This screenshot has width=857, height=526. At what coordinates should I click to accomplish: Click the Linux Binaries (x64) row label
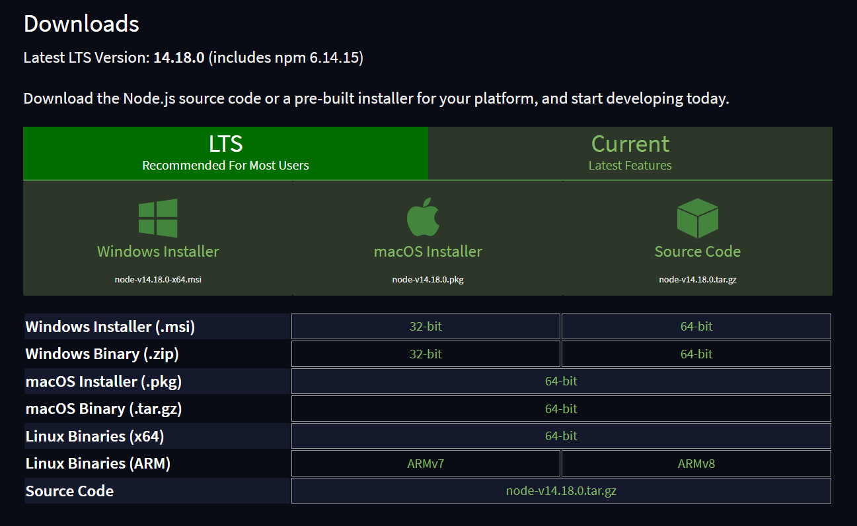tap(95, 436)
